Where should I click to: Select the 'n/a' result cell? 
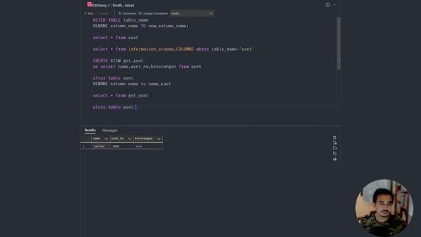coord(148,146)
